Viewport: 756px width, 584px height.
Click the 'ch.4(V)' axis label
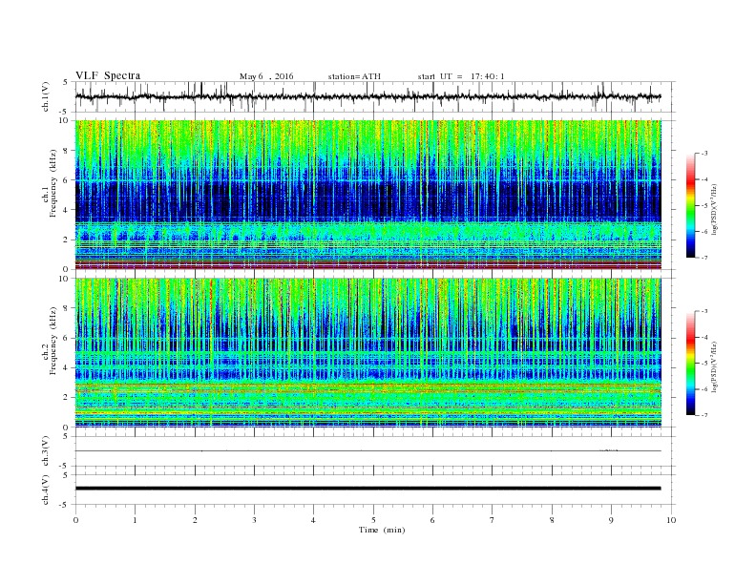[x=46, y=490]
